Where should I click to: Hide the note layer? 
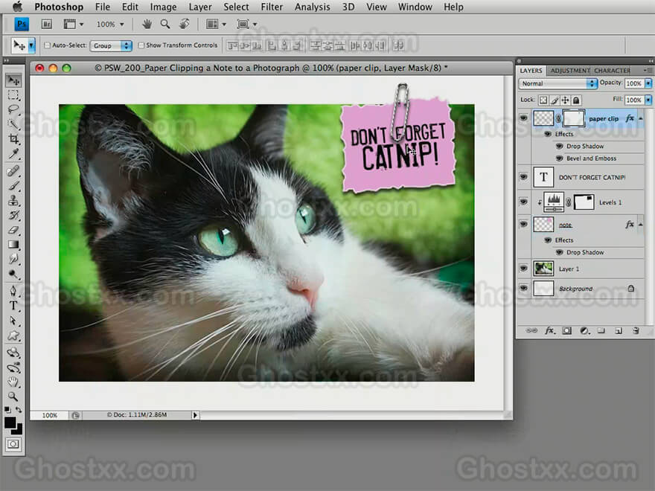click(523, 225)
